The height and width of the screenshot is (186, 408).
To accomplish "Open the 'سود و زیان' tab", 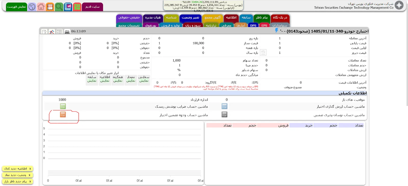I will [193, 26].
